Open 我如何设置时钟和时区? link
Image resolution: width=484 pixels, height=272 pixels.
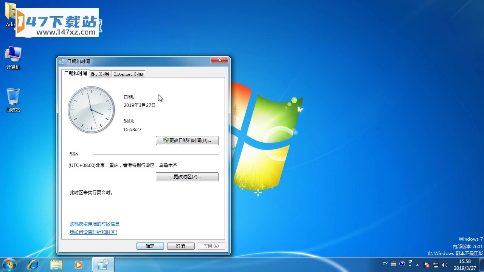point(93,232)
